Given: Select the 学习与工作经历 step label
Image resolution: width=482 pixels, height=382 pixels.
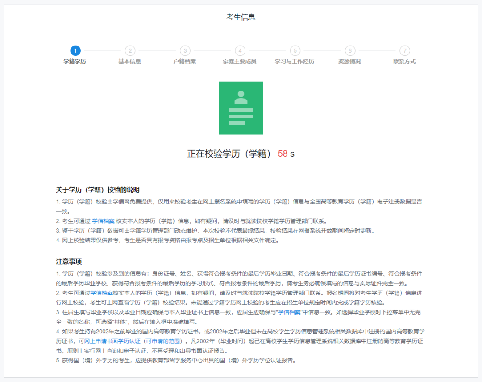Looking at the screenshot, I should [x=295, y=62].
